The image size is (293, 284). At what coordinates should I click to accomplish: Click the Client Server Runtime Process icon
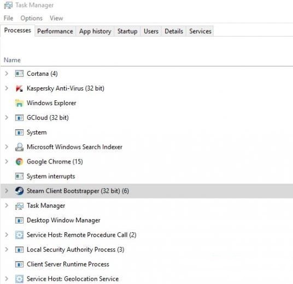coord(19,264)
